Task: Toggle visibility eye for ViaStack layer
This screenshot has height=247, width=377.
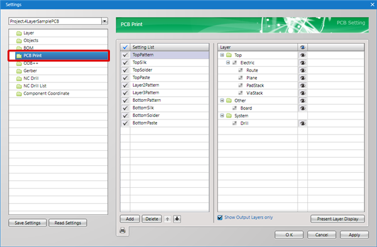Action: [x=302, y=93]
